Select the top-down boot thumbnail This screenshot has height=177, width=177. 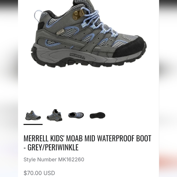coord(76,115)
